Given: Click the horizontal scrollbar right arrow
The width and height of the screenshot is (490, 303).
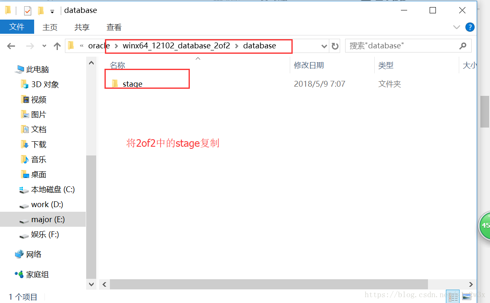Looking at the screenshot, I should [470, 284].
